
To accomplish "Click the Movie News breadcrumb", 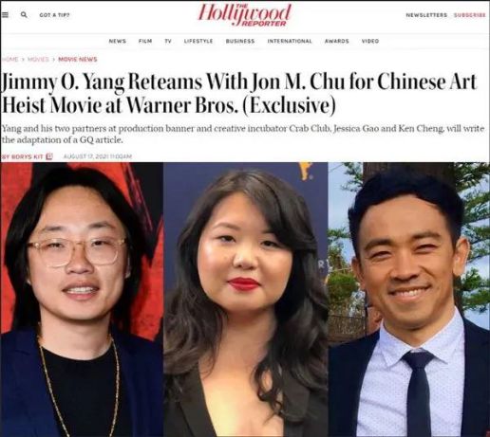I will coord(78,59).
